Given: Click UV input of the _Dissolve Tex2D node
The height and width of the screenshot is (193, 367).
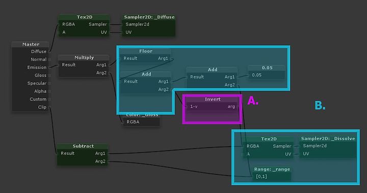Looking at the screenshot, I should 288,154.
